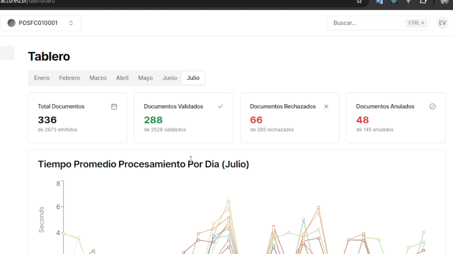The height and width of the screenshot is (254, 453).
Task: Choose the Mayo month tab
Action: point(145,78)
